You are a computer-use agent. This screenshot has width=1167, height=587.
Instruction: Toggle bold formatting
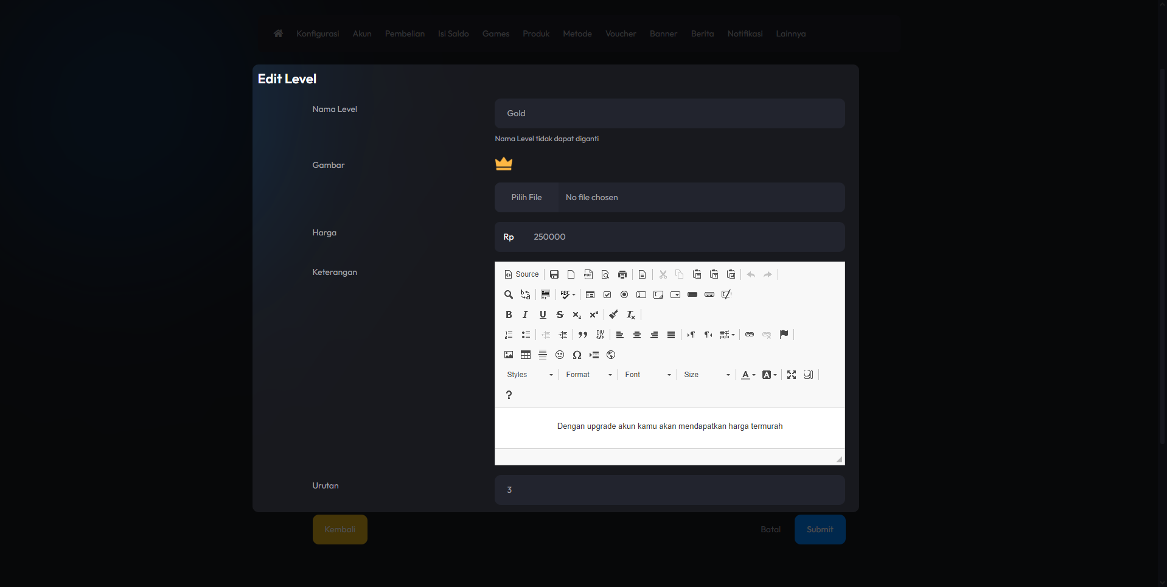[509, 314]
